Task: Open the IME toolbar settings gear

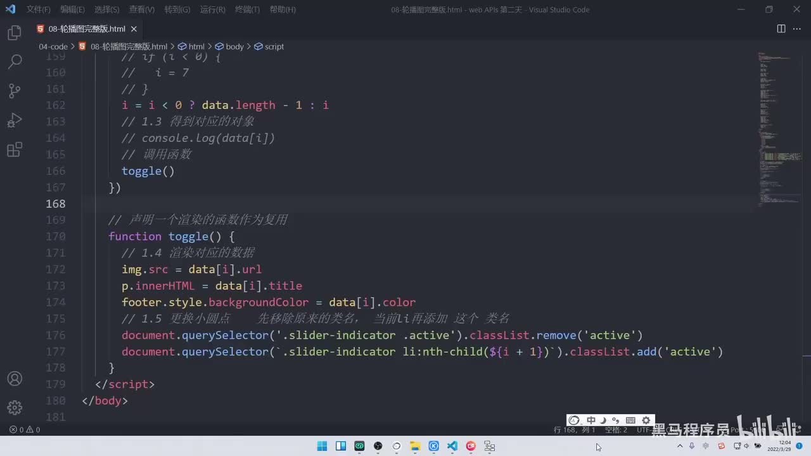Action: point(646,421)
